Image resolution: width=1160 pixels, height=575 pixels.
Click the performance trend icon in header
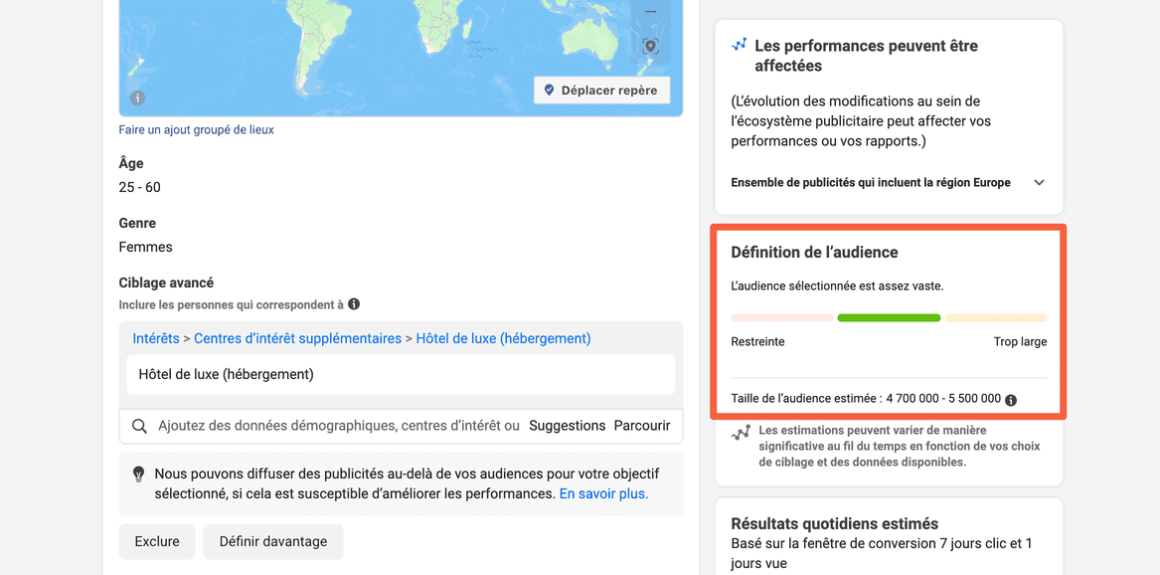[x=740, y=45]
